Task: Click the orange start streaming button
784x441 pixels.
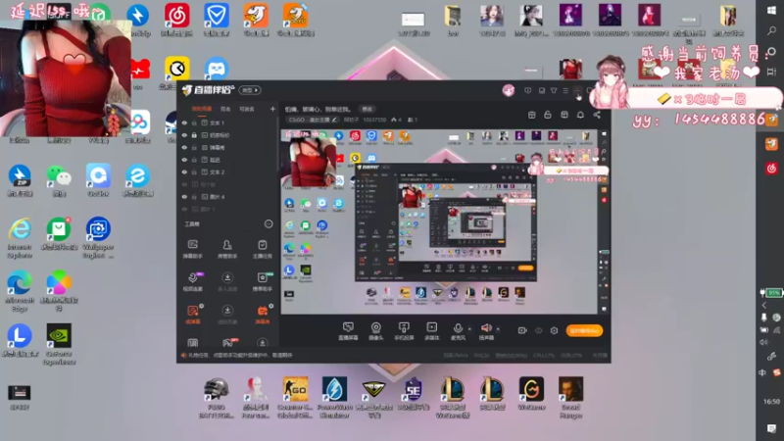Action: pyautogui.click(x=584, y=330)
